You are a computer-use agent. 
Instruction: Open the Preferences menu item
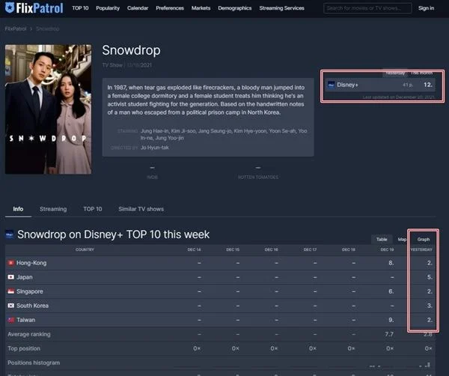click(170, 8)
